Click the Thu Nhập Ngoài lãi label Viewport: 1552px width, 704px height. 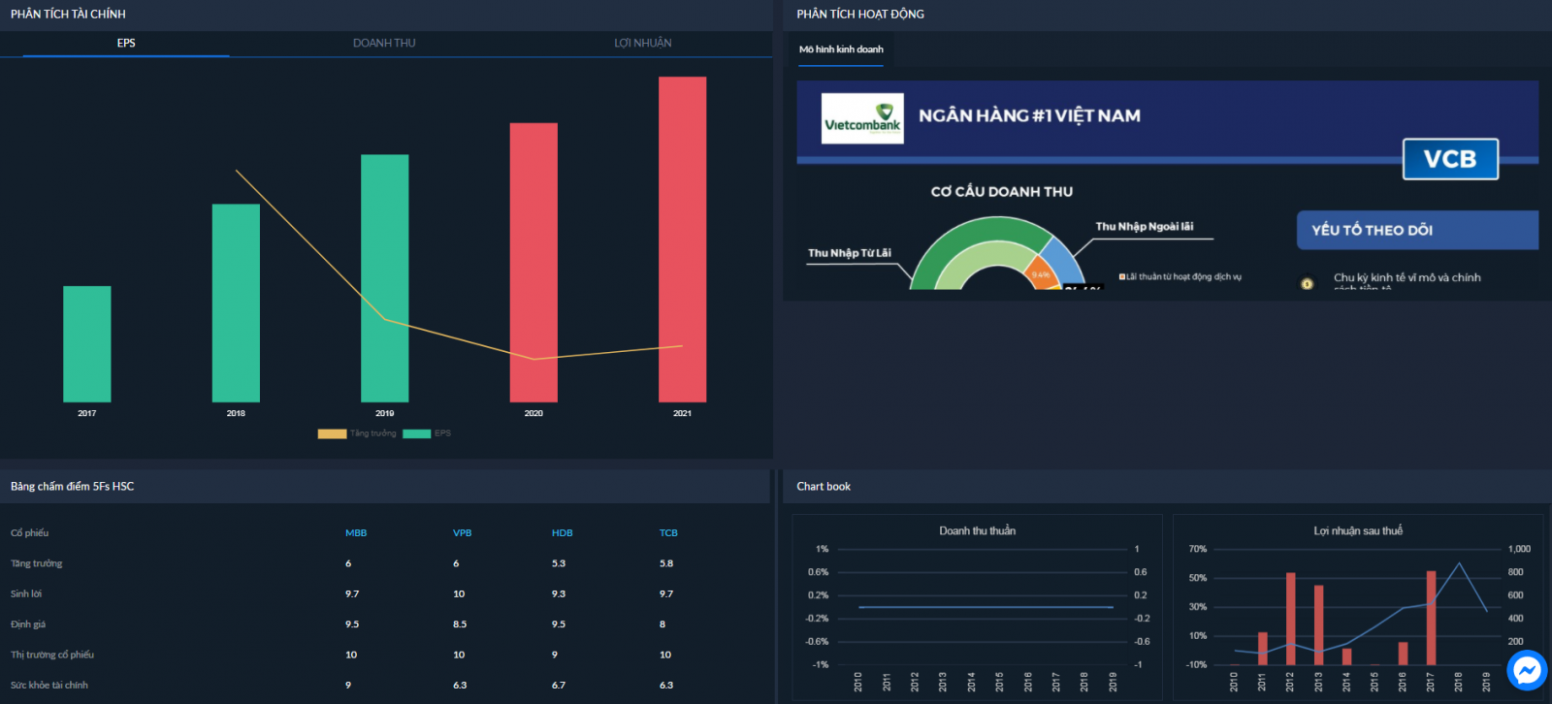click(x=1145, y=227)
